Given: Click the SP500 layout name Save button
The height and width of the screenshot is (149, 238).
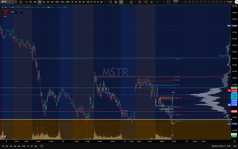Looking at the screenshot, I should 176,3.
